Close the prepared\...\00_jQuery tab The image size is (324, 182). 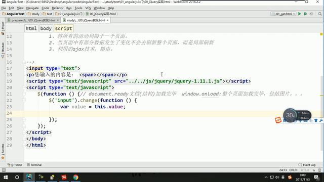[x=58, y=20]
